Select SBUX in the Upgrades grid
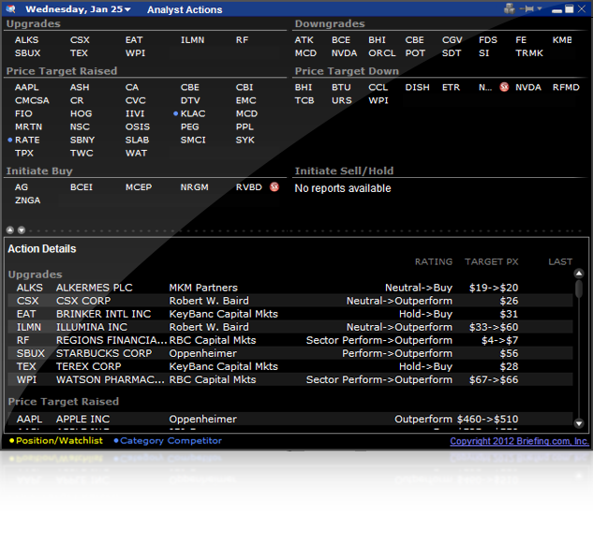The width and height of the screenshot is (593, 533). pyautogui.click(x=27, y=53)
